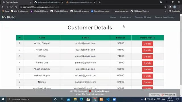Delete customer Pankaj Jha
This screenshot has width=182, height=102.
tap(147, 63)
